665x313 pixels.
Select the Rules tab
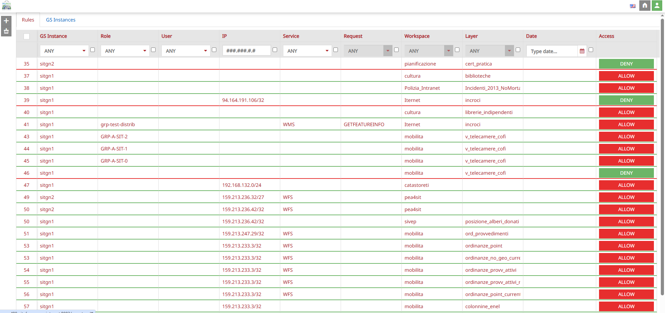[28, 20]
